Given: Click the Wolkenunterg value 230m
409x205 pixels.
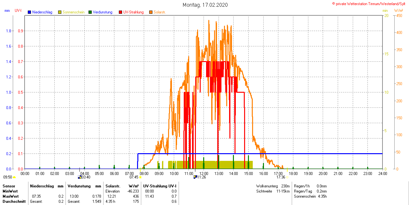Looking at the screenshot, I should (x=285, y=186).
